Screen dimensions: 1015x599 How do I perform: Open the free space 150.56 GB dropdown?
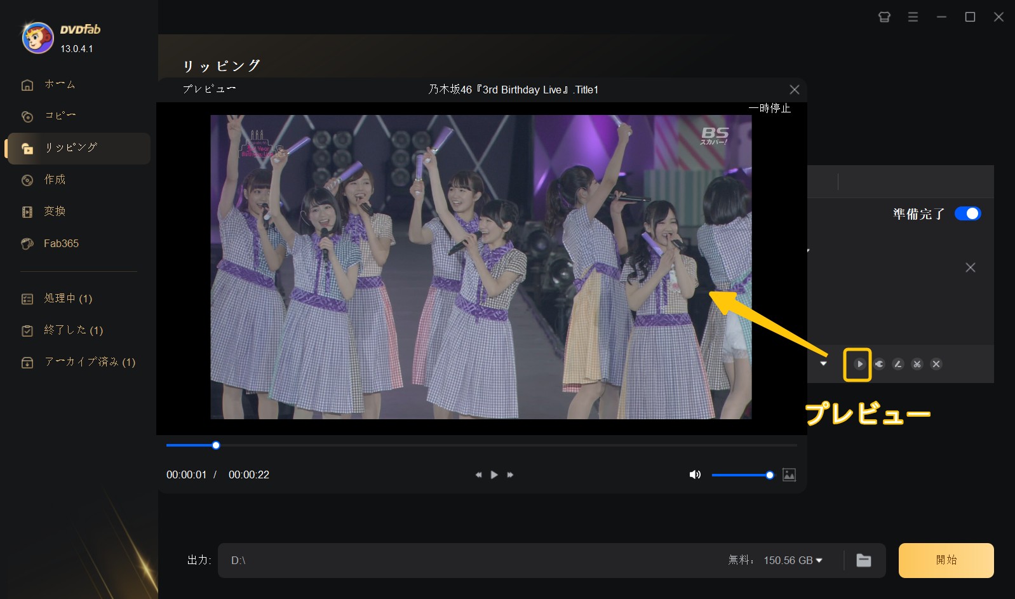[793, 560]
